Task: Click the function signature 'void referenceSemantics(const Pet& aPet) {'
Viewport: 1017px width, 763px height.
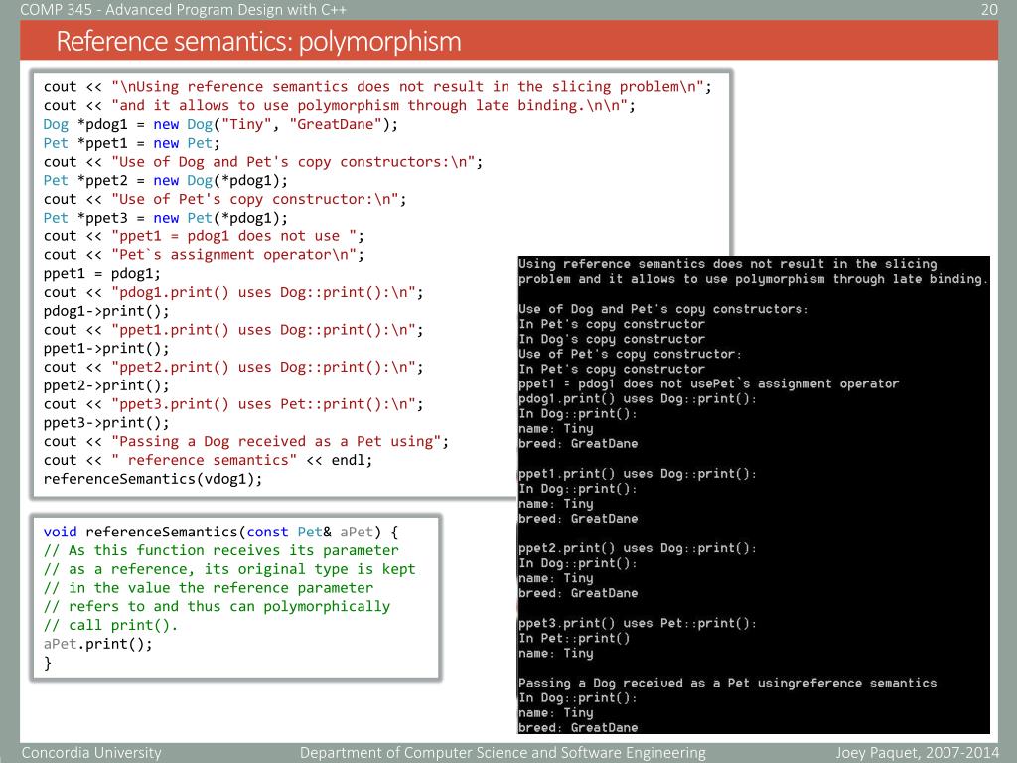Action: (220, 533)
